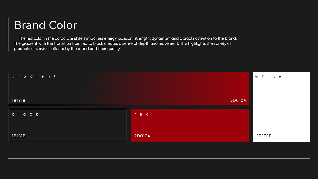The image size is (318, 179).
Task: Select the "gradient" swatch label
Action: 34,76
